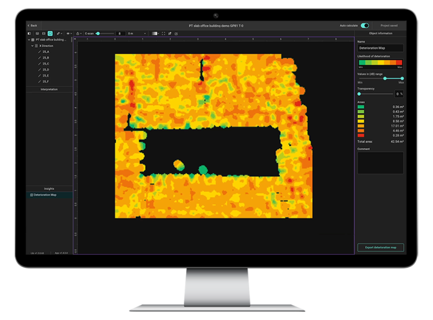Open the 0 m depth dropdown

136,33
